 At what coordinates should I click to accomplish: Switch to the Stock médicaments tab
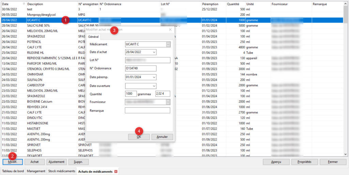(61, 171)
